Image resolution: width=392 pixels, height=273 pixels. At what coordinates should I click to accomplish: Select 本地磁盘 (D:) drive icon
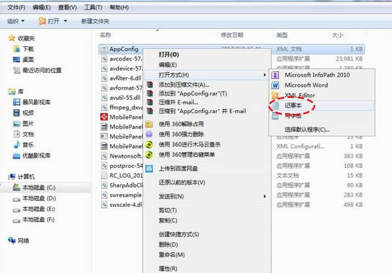[x=15, y=198]
